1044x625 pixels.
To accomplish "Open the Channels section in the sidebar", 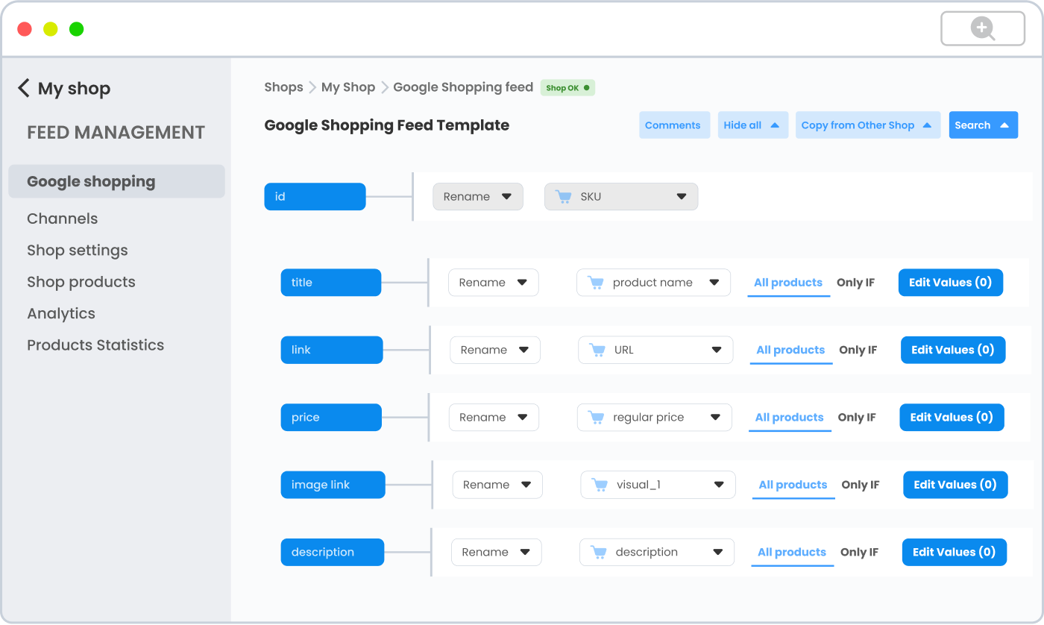I will tap(62, 218).
